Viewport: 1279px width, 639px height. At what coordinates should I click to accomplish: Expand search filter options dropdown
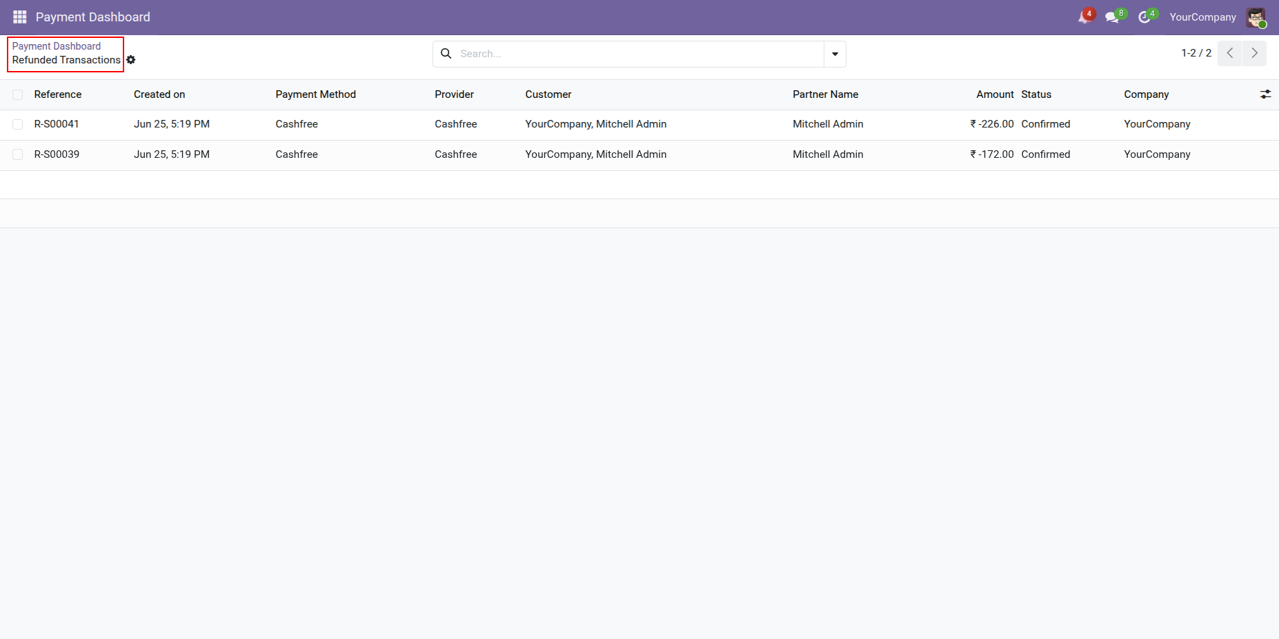point(835,54)
